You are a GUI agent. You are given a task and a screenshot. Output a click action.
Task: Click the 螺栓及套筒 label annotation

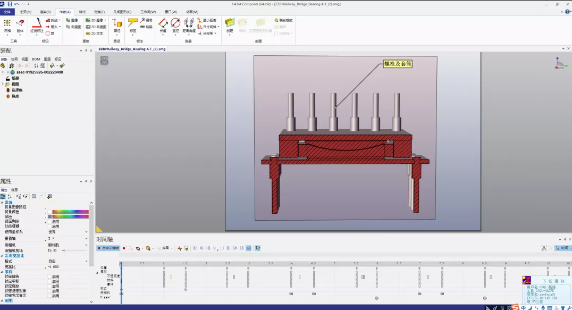(398, 64)
